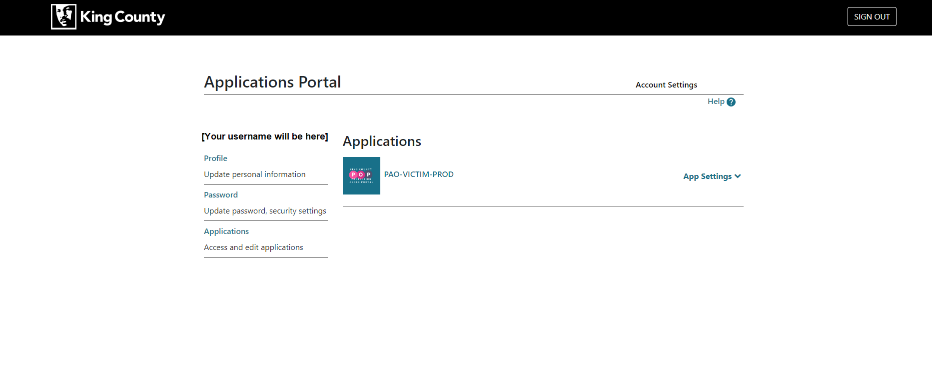
Task: Launch the PAO-VICTIM-PROD application link
Action: (419, 174)
